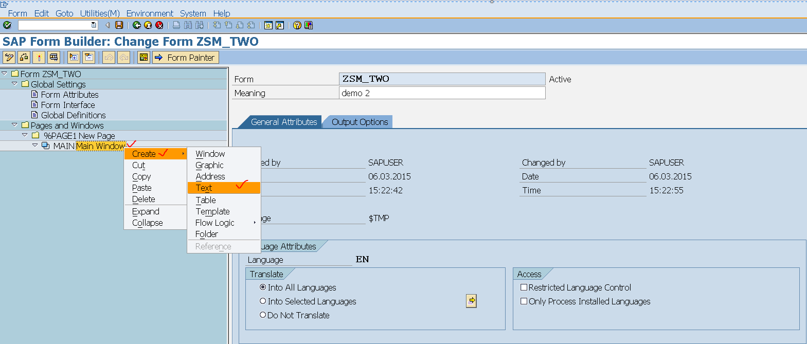Click the yellow Exit up-arrow icon
Image resolution: width=807 pixels, height=344 pixels.
(148, 25)
